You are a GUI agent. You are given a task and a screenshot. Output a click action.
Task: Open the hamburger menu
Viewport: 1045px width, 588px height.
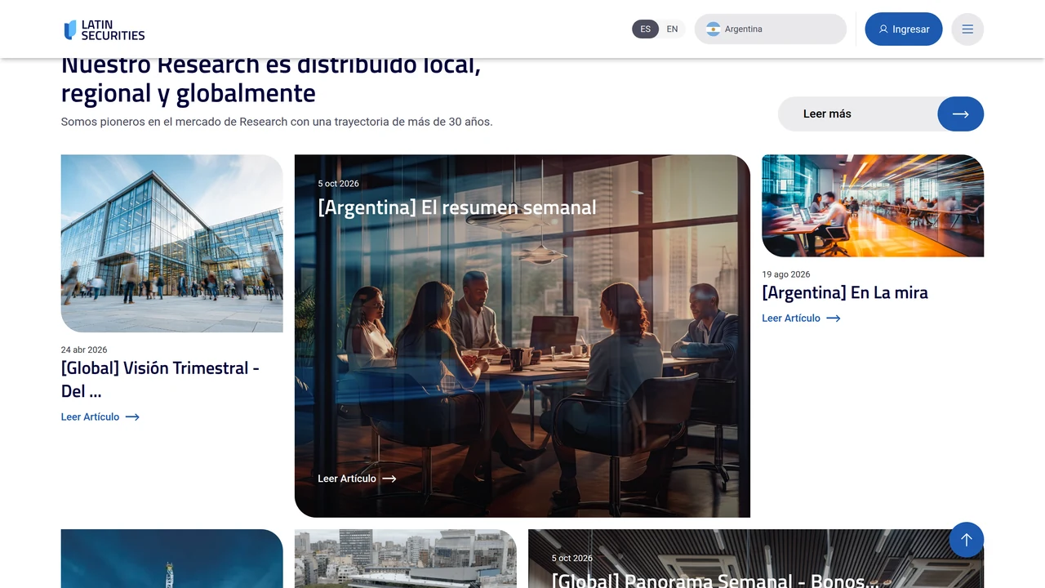pos(967,29)
